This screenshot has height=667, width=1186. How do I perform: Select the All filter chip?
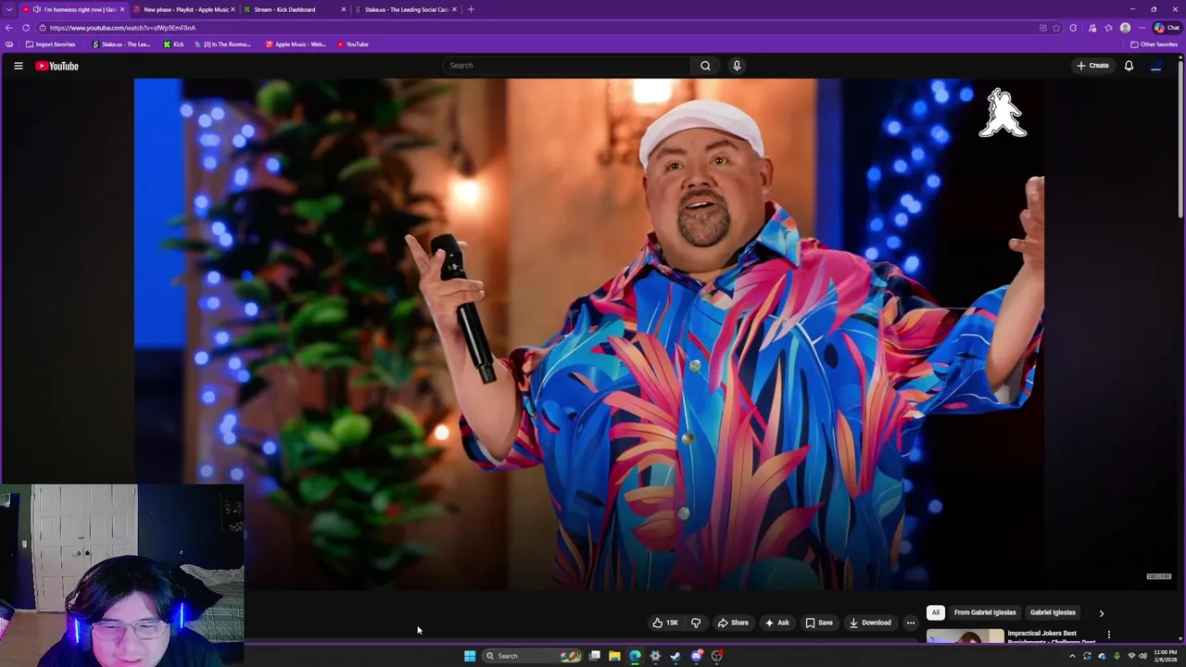pyautogui.click(x=936, y=612)
